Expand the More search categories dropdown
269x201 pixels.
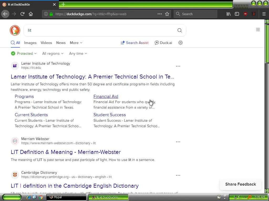click(76, 43)
